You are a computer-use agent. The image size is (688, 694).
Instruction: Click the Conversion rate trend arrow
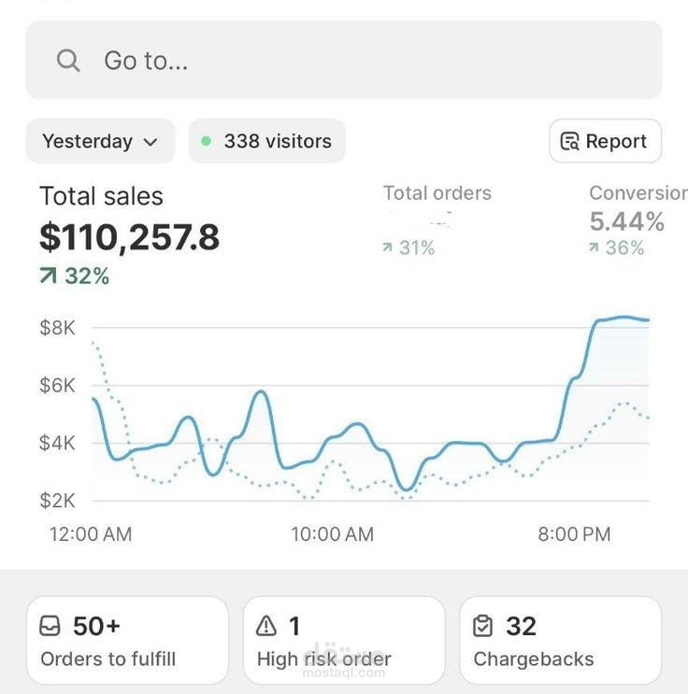point(594,248)
